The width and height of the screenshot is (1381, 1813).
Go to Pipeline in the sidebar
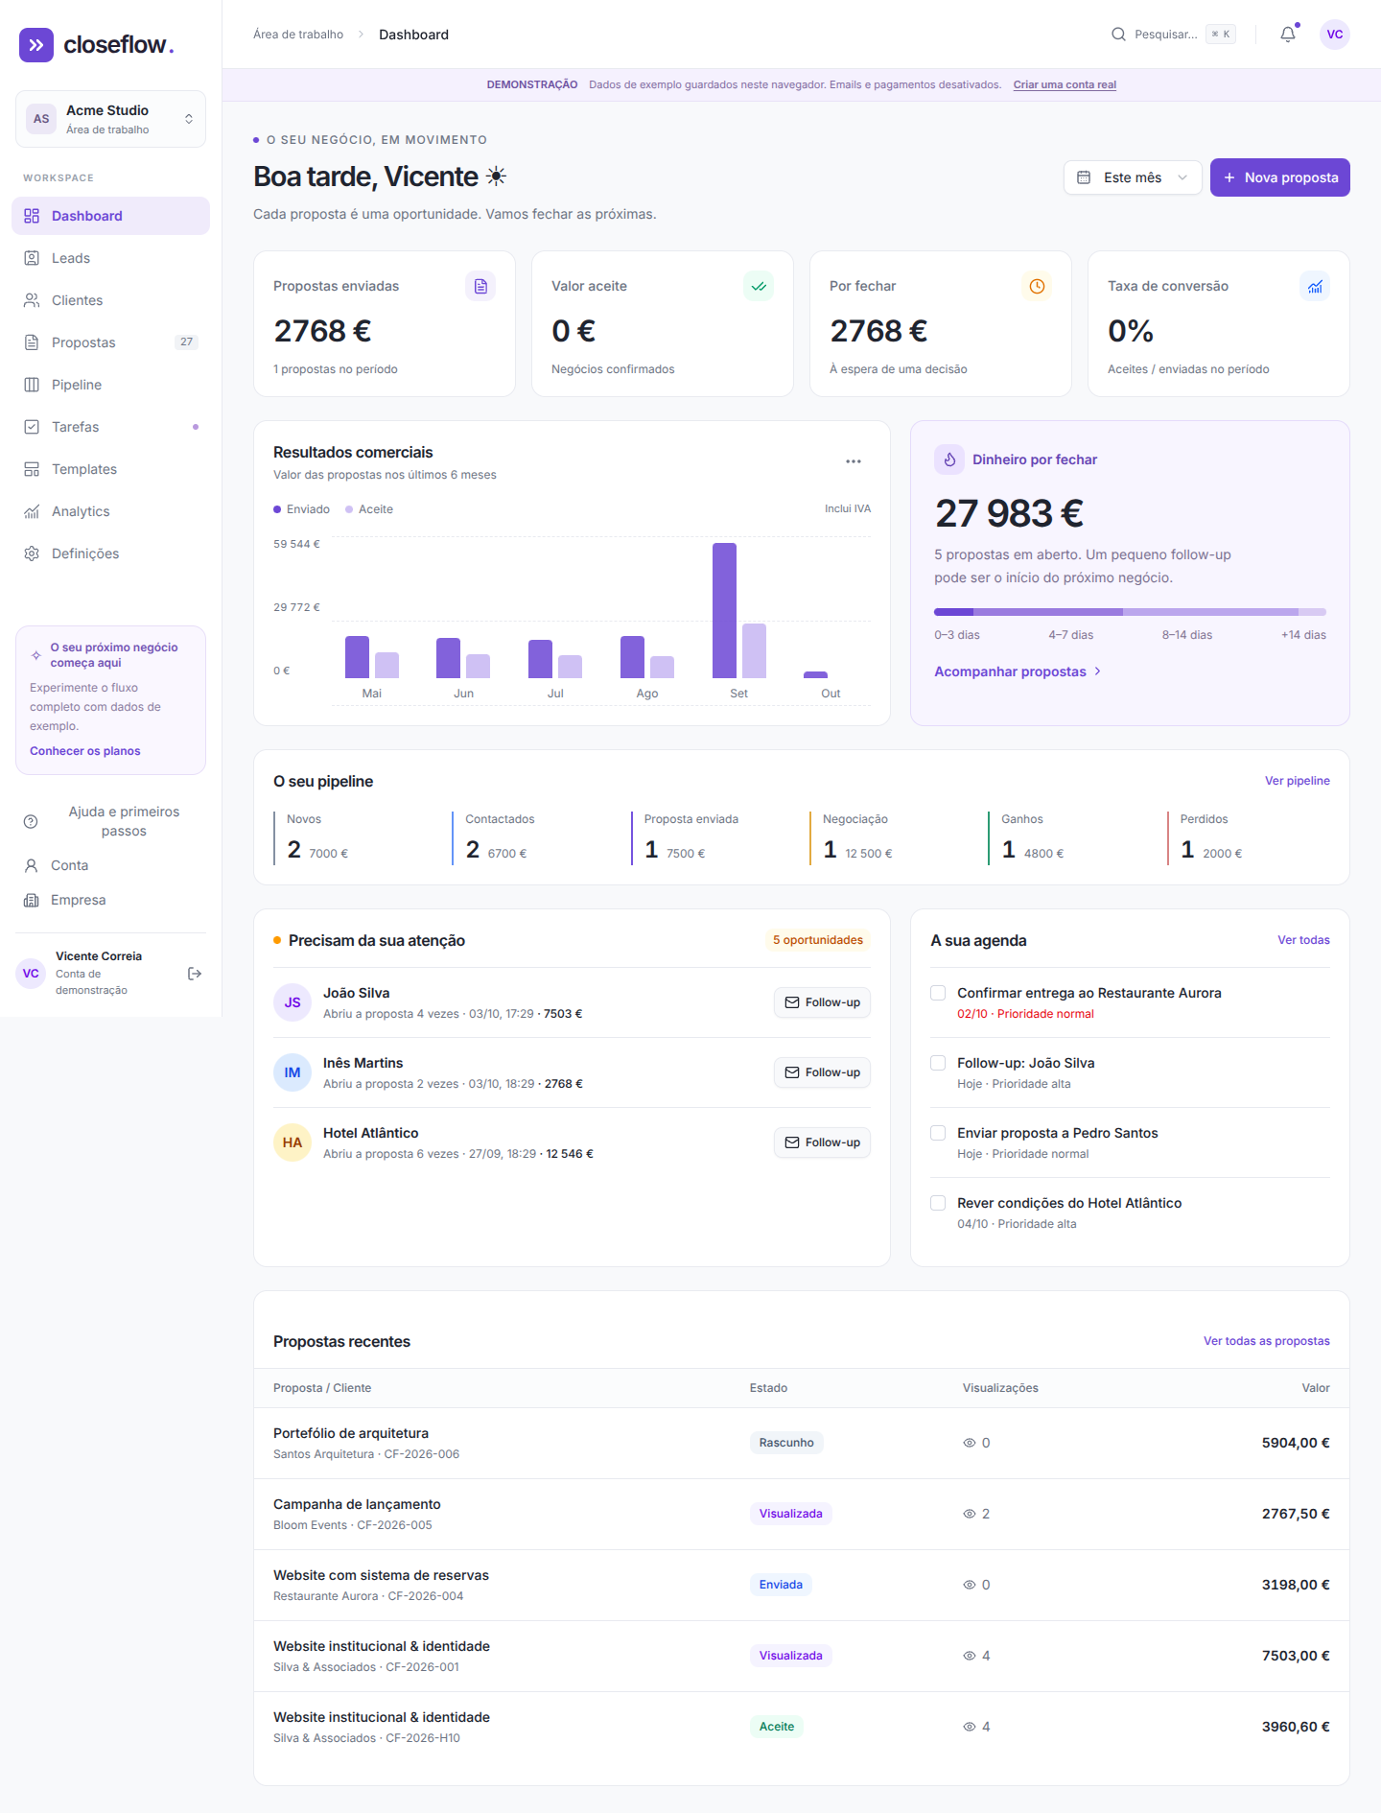110,385
